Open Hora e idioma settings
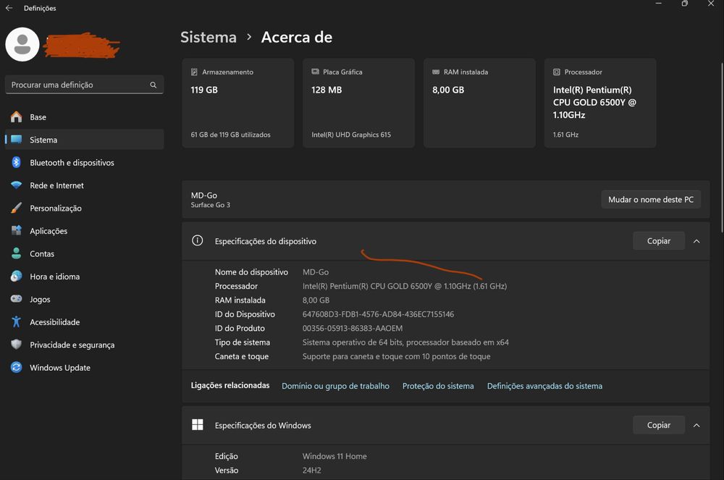The image size is (724, 480). coord(85,277)
